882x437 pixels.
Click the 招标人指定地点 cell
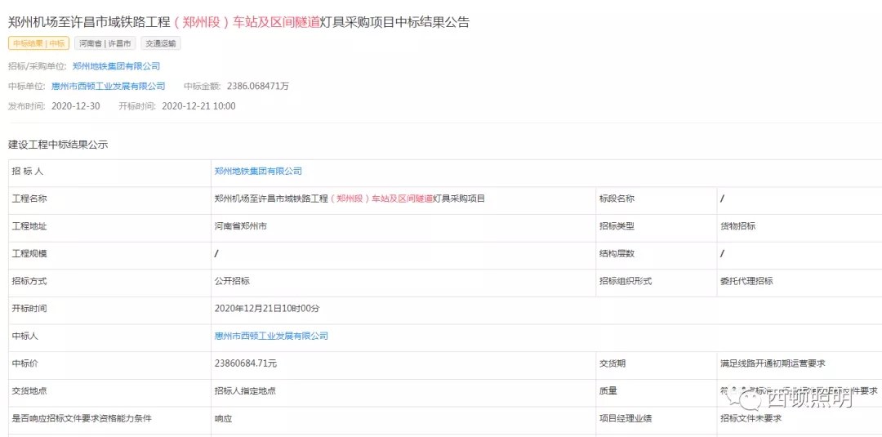click(403, 391)
